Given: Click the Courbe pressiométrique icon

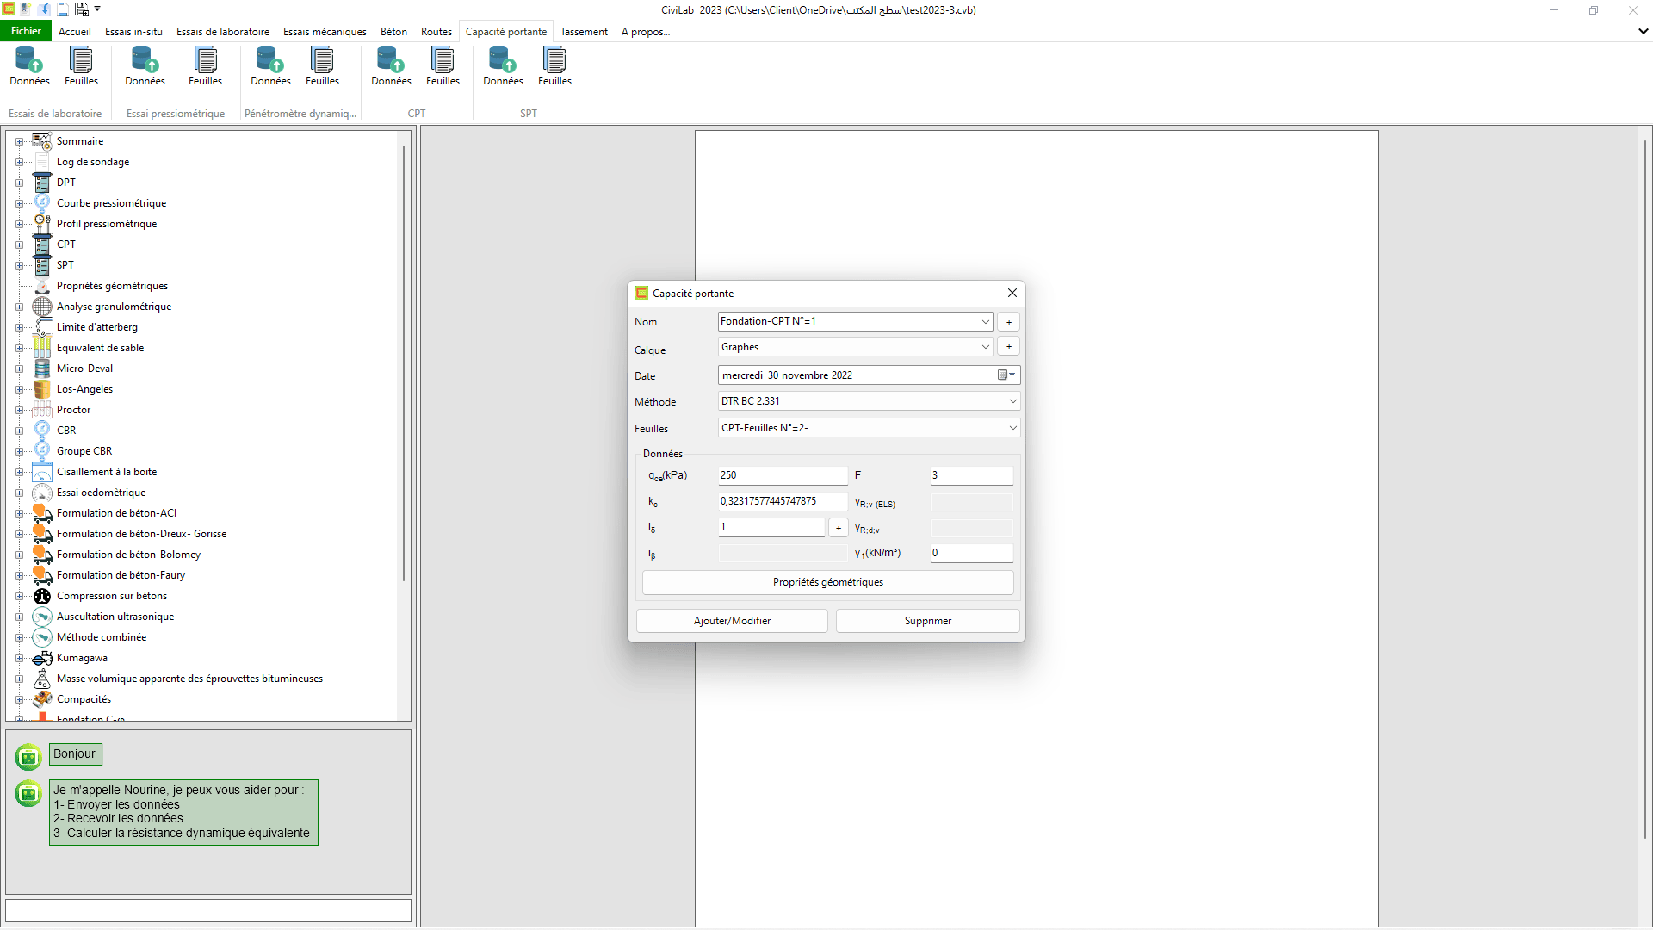Looking at the screenshot, I should [x=42, y=203].
